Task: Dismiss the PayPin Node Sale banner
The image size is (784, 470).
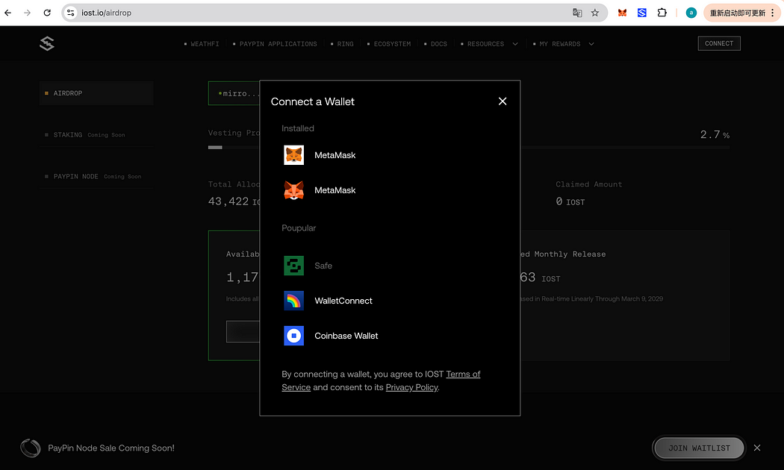Action: [x=757, y=448]
